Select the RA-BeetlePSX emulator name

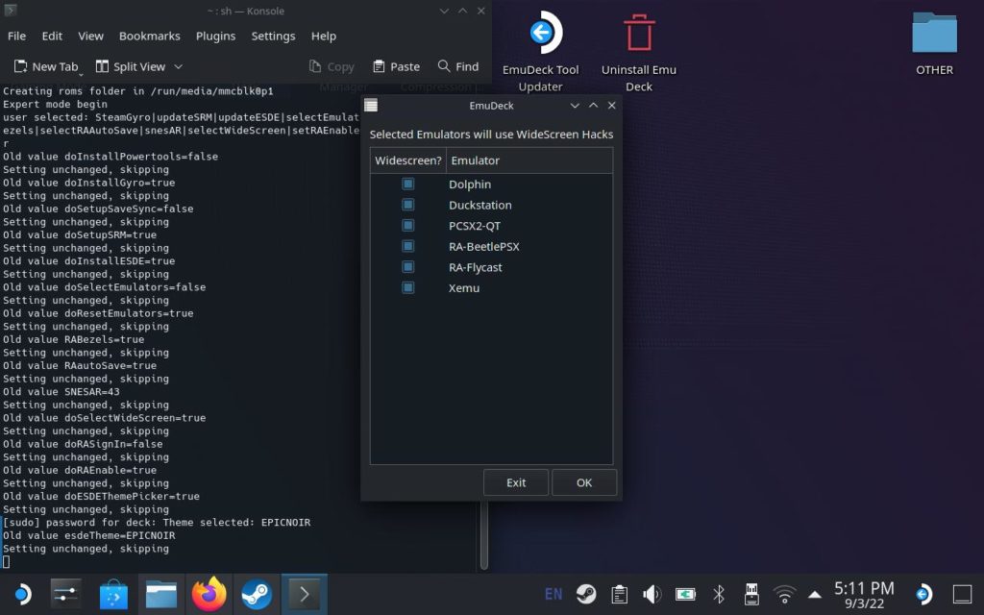pos(484,247)
